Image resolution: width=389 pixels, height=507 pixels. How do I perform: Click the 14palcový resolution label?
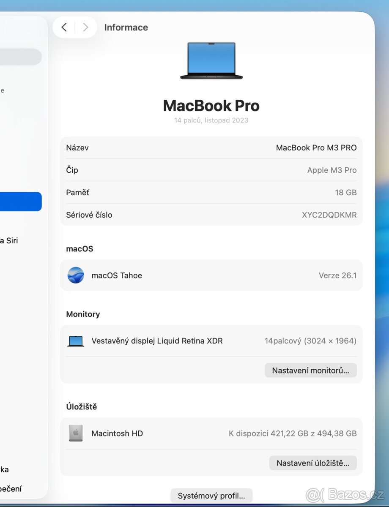point(310,341)
